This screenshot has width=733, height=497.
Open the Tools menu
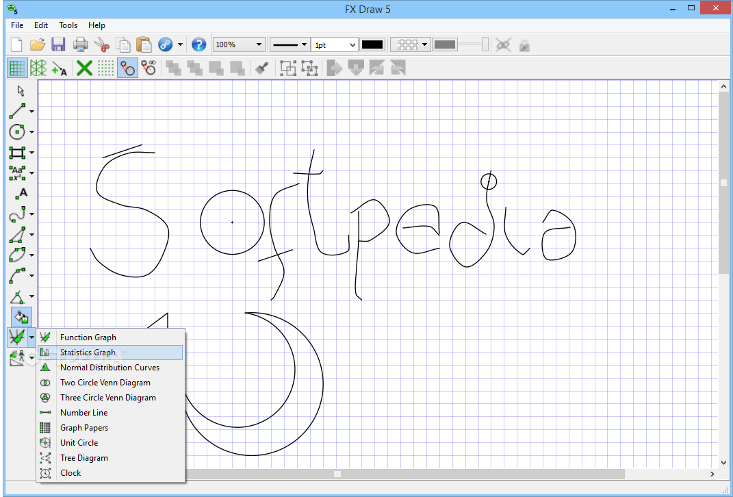[68, 25]
